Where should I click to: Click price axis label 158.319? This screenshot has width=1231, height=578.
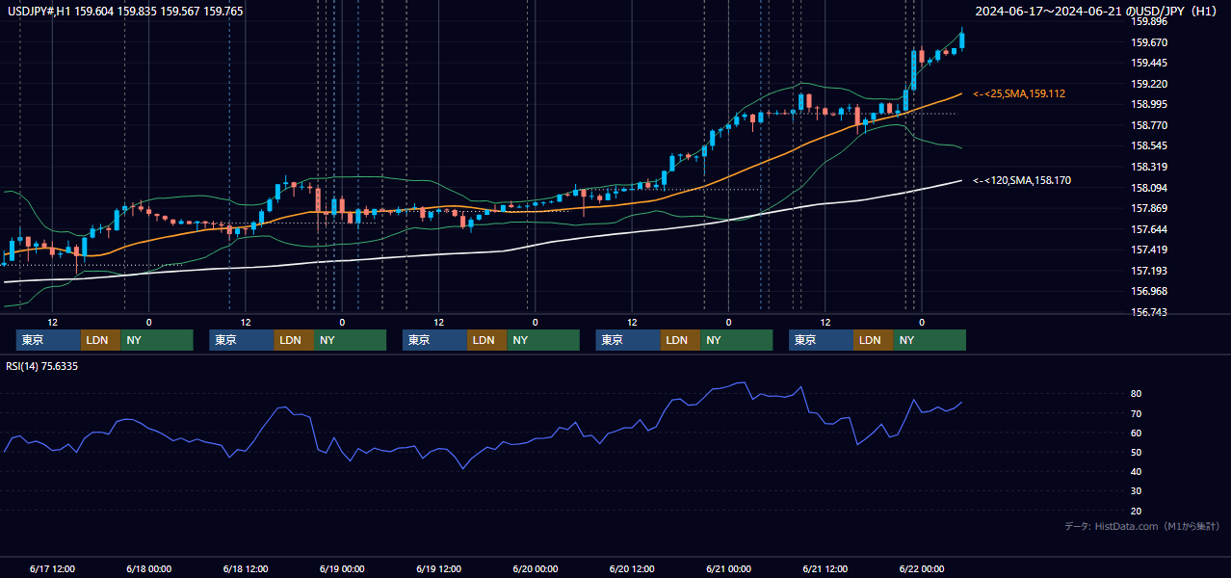pyautogui.click(x=1148, y=167)
